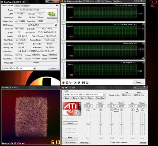Create a New profile in ATITool
158x146 pixels.
coord(82,98)
